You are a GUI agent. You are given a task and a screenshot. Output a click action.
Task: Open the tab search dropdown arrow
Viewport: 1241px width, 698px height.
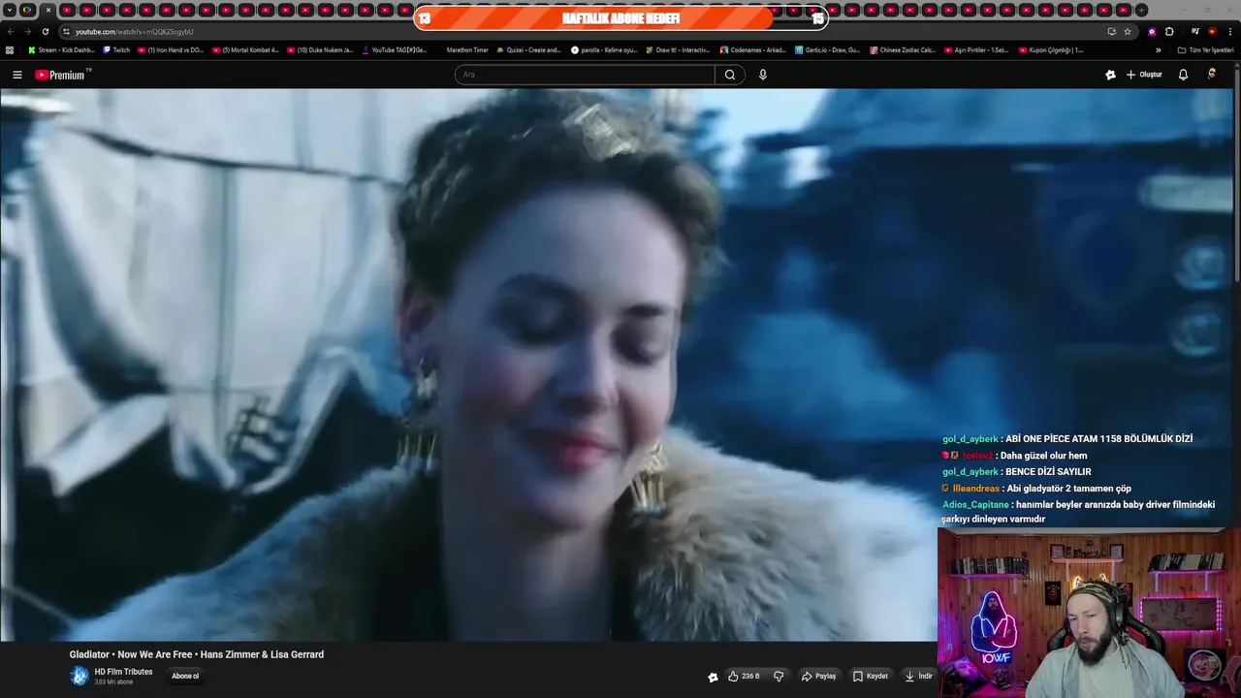pos(10,10)
